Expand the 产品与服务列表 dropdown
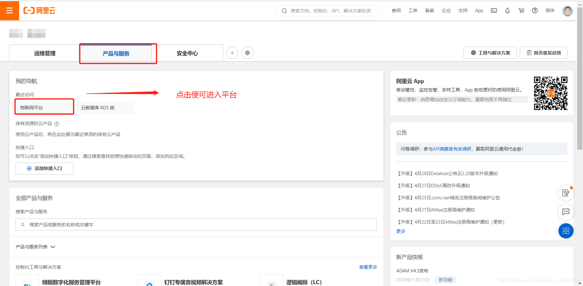 [x=35, y=247]
